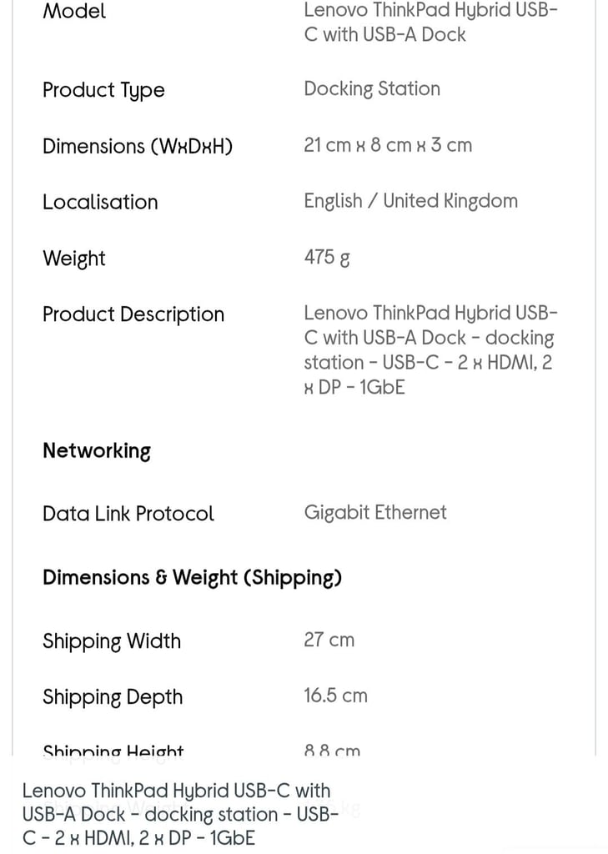Select the Lenovo ThinkPad Hybrid model value text

pyautogui.click(x=430, y=22)
